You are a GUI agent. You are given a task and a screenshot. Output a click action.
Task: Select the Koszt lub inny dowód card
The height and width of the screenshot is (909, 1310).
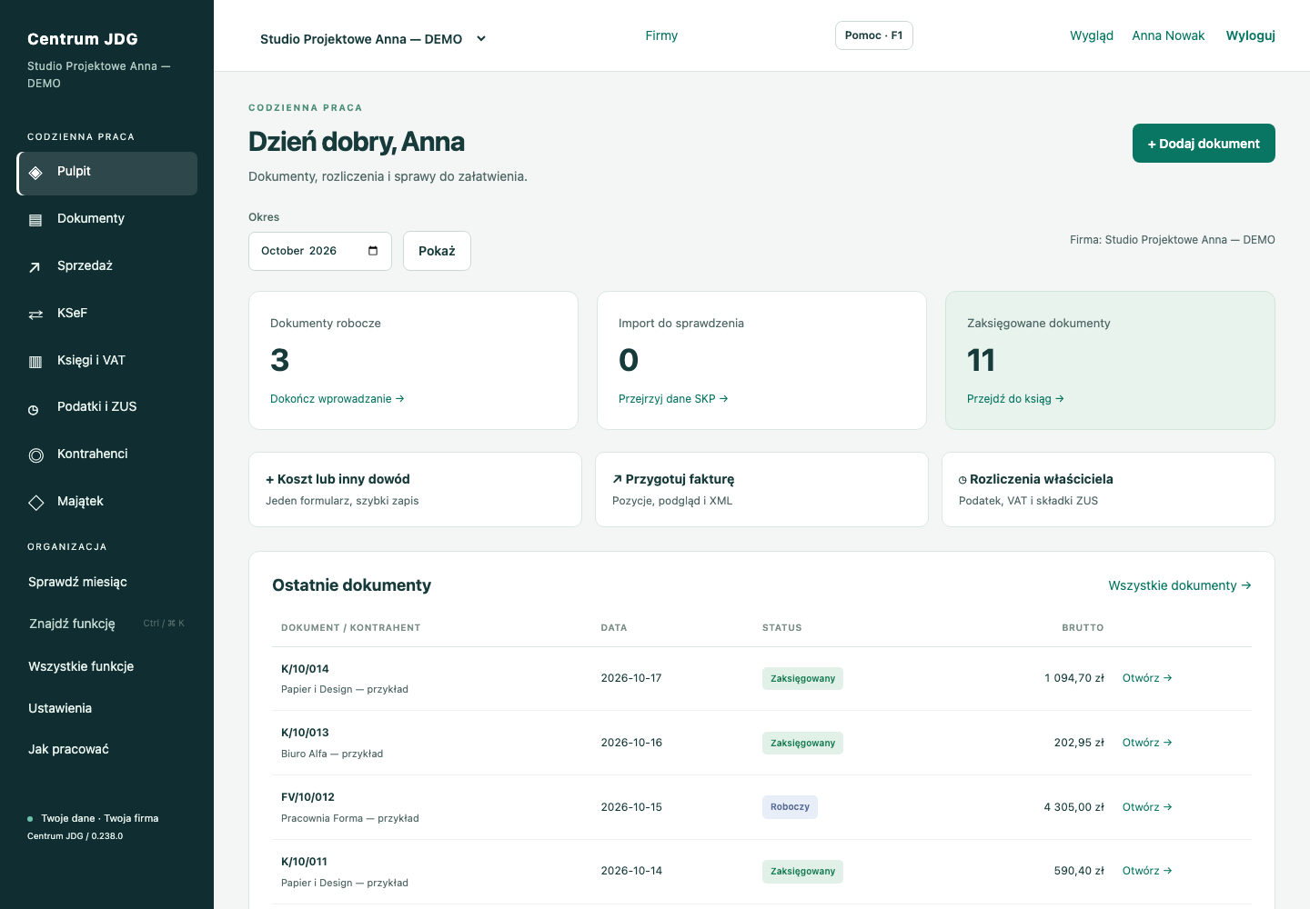point(415,489)
